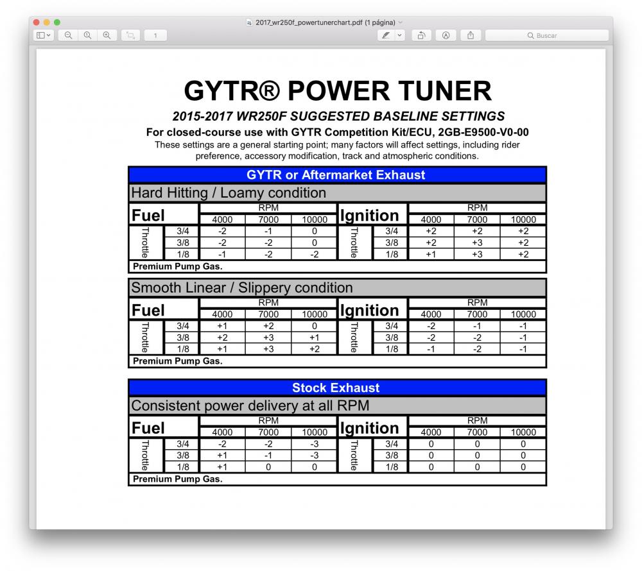Click Ignition label in Hard Hitting table
Viewport: 642px width, 571px height.
tap(369, 215)
